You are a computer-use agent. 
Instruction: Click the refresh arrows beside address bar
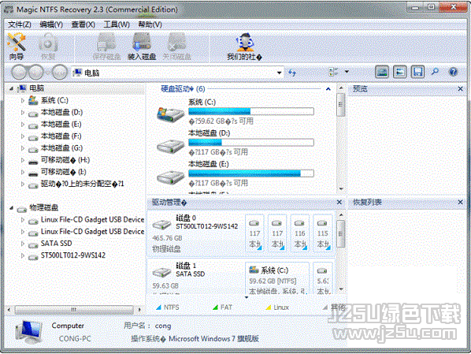tap(292, 73)
